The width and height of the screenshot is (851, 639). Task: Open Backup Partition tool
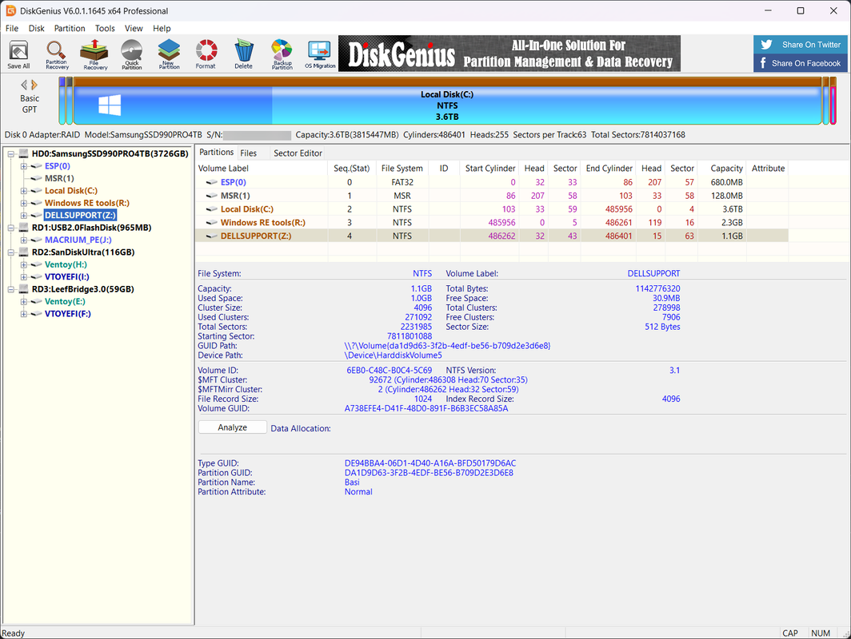click(x=282, y=54)
